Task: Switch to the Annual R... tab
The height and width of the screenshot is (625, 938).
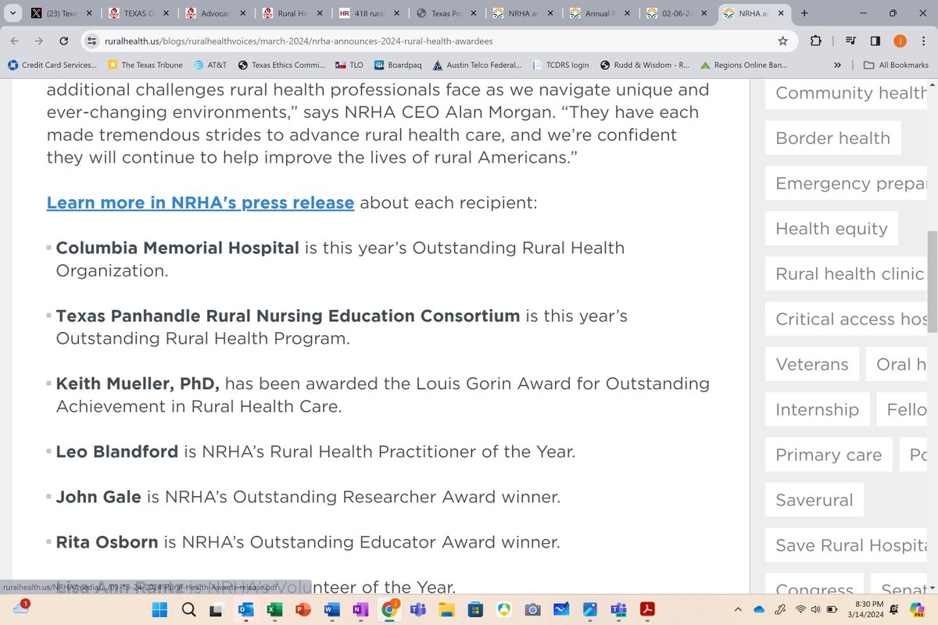Action: (x=598, y=13)
